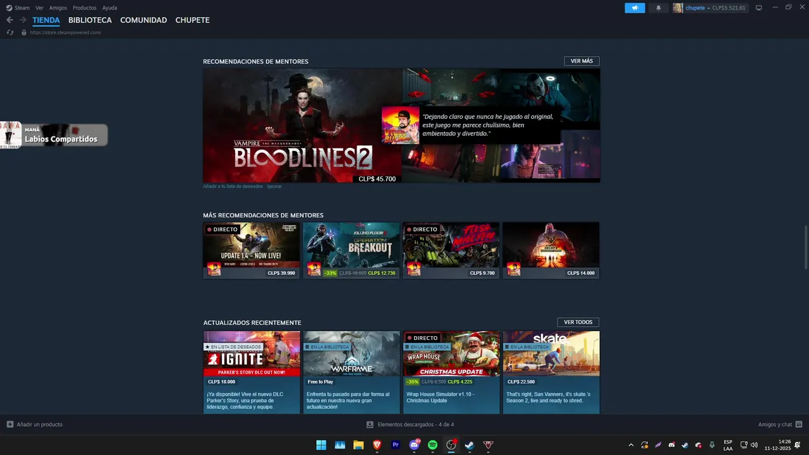This screenshot has width=809, height=455.
Task: Click the mentor icon on the CLP$ 14.000 card
Action: [514, 269]
